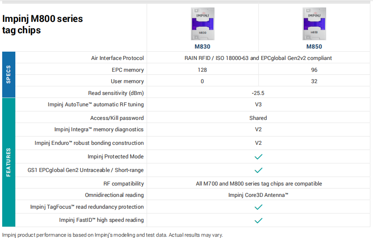Click the M830 model name

tap(202, 46)
